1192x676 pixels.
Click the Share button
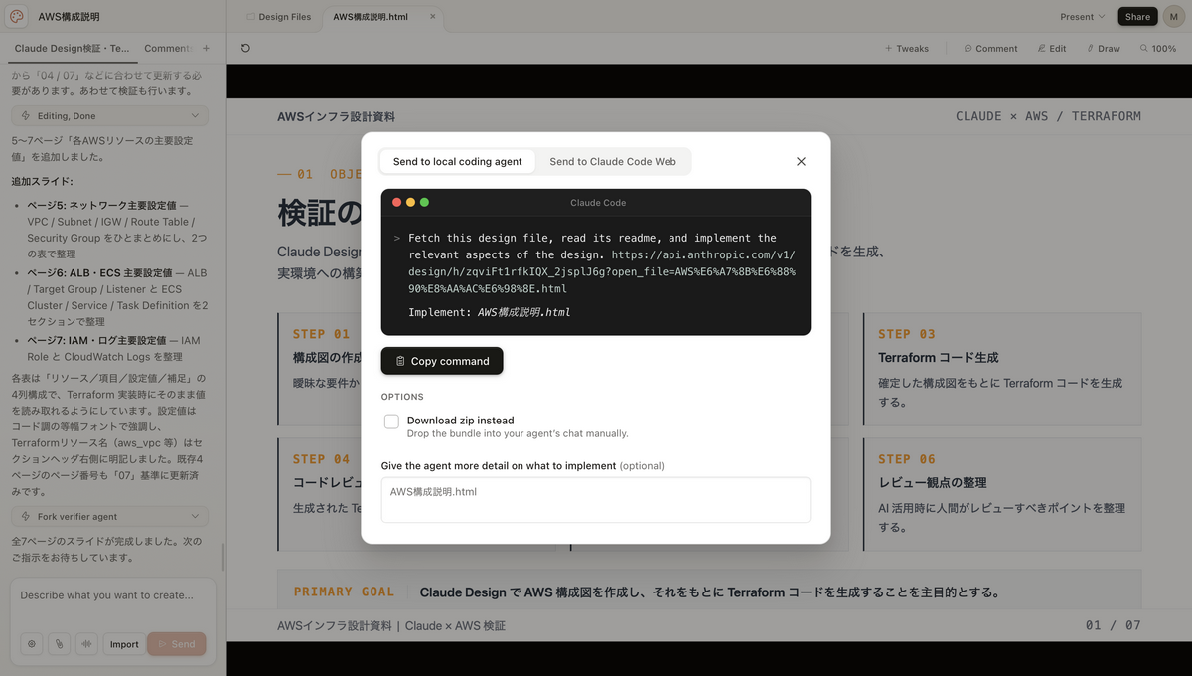tap(1137, 16)
